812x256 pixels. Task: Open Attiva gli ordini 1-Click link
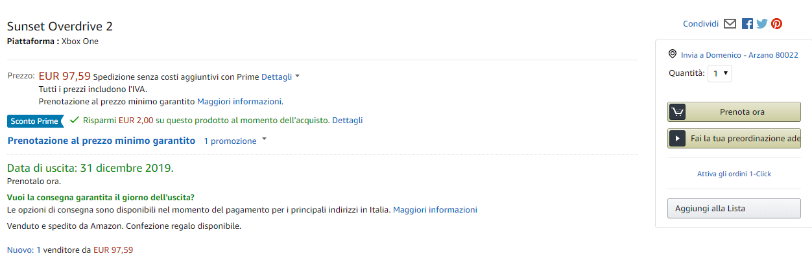click(x=734, y=174)
